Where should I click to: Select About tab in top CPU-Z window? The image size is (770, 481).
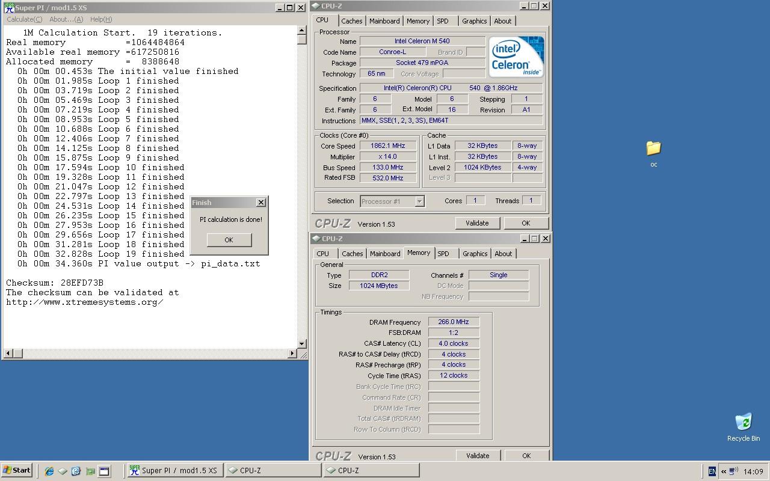(x=502, y=21)
